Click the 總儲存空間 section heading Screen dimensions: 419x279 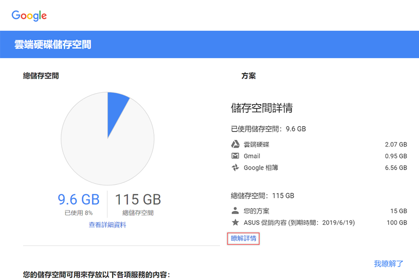(x=41, y=76)
